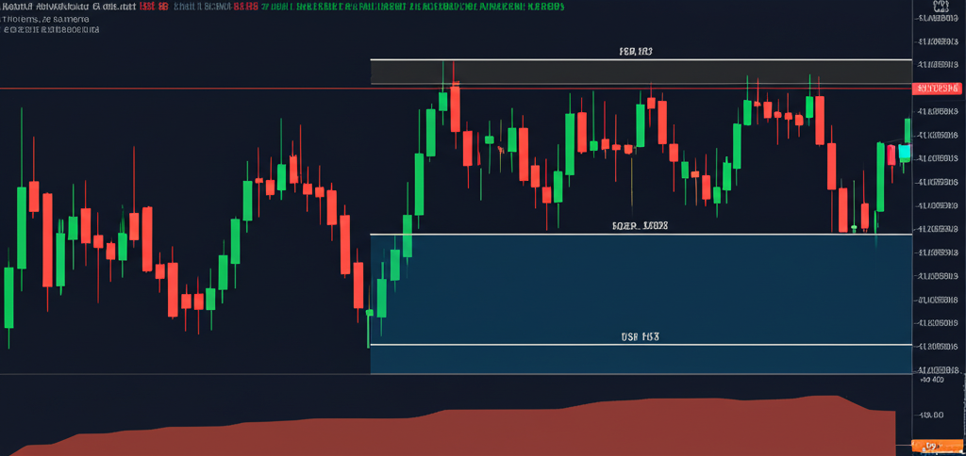Image resolution: width=966 pixels, height=456 pixels.
Task: Click the label at blue zone's top edge
Action: coord(640,226)
